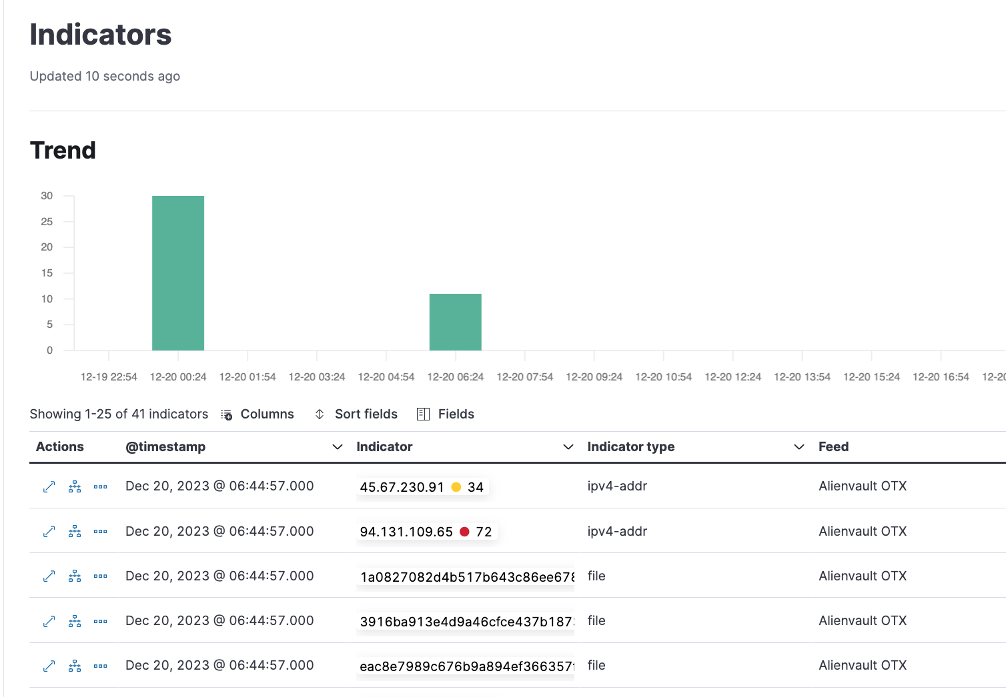Click the eac8e7989c676b9a894ef366357 hash

[x=467, y=666]
